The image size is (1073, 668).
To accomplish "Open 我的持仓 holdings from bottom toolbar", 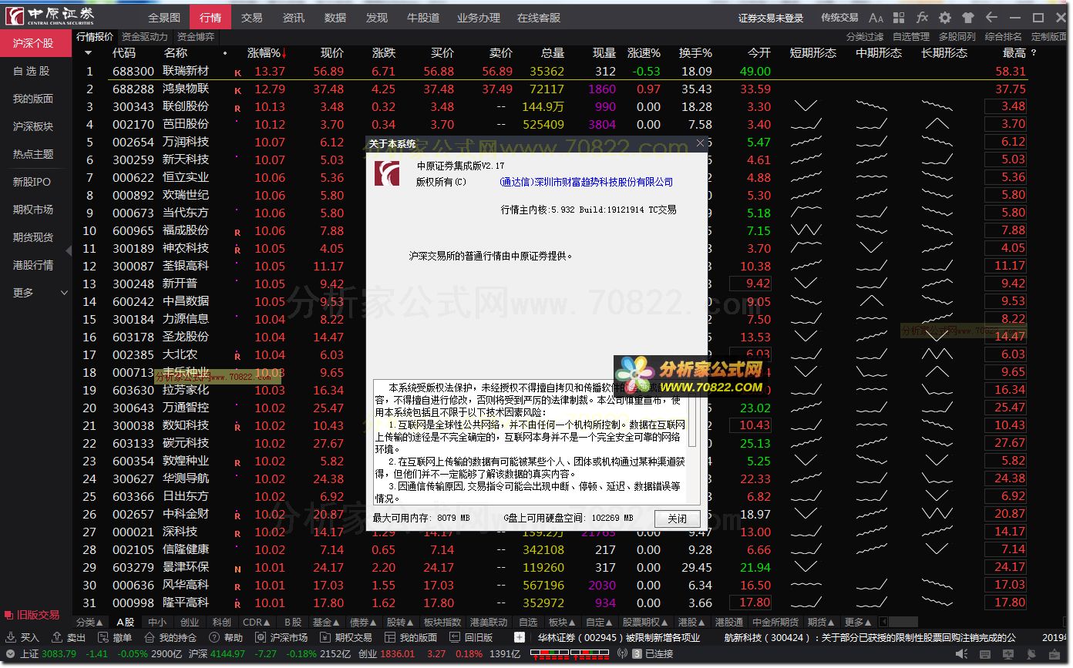I will 170,637.
